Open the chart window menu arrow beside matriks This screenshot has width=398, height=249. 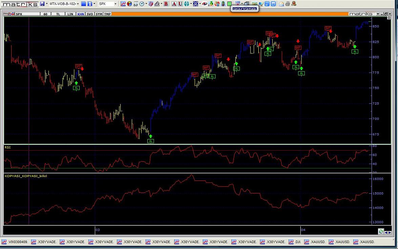(x=378, y=14)
